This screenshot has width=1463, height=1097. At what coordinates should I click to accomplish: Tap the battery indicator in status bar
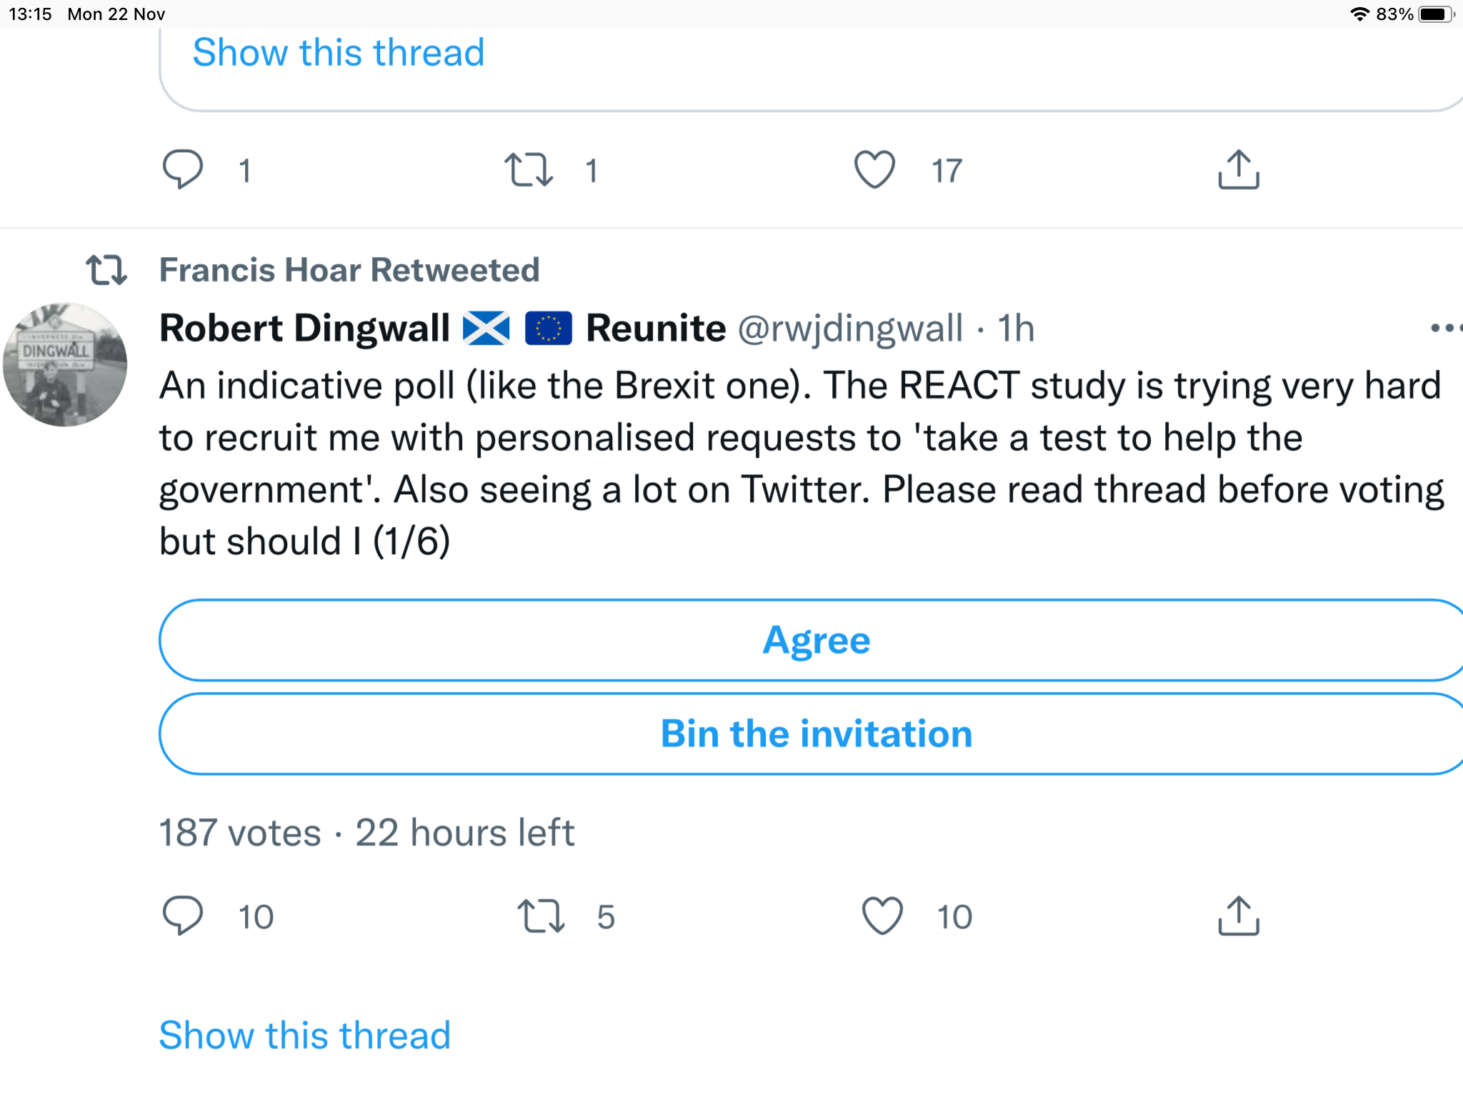[1436, 14]
